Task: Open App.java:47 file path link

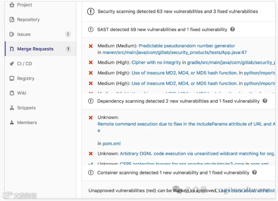Action: coord(174,53)
